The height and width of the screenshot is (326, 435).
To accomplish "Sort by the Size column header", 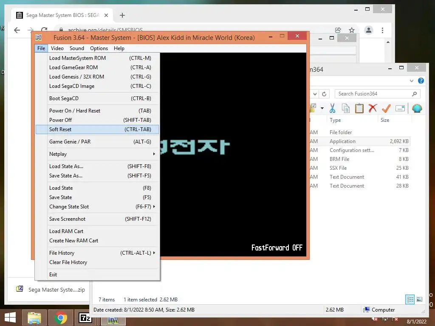I will point(395,120).
